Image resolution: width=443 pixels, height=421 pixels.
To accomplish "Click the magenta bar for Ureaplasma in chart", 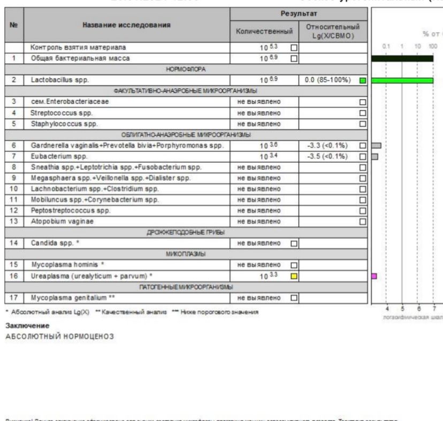I will (374, 276).
